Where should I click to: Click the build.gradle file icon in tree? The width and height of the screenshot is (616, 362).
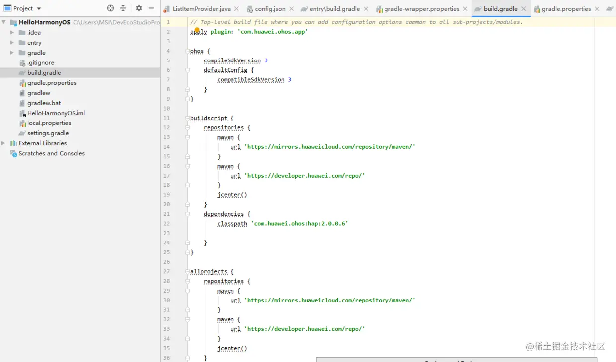pyautogui.click(x=22, y=73)
